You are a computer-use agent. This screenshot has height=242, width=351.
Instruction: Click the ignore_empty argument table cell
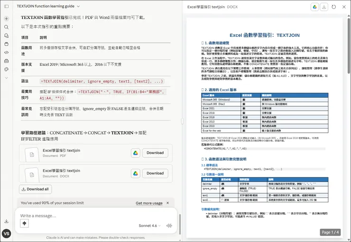(x=211, y=190)
